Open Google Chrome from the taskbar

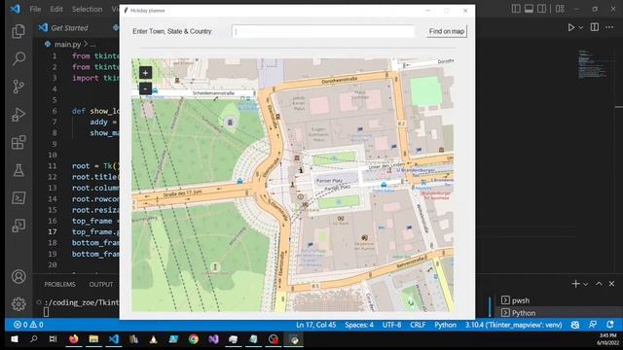click(194, 339)
